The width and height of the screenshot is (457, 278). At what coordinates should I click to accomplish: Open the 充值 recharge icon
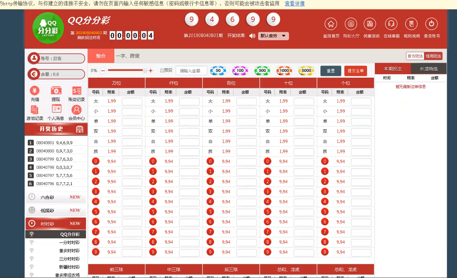click(x=35, y=91)
